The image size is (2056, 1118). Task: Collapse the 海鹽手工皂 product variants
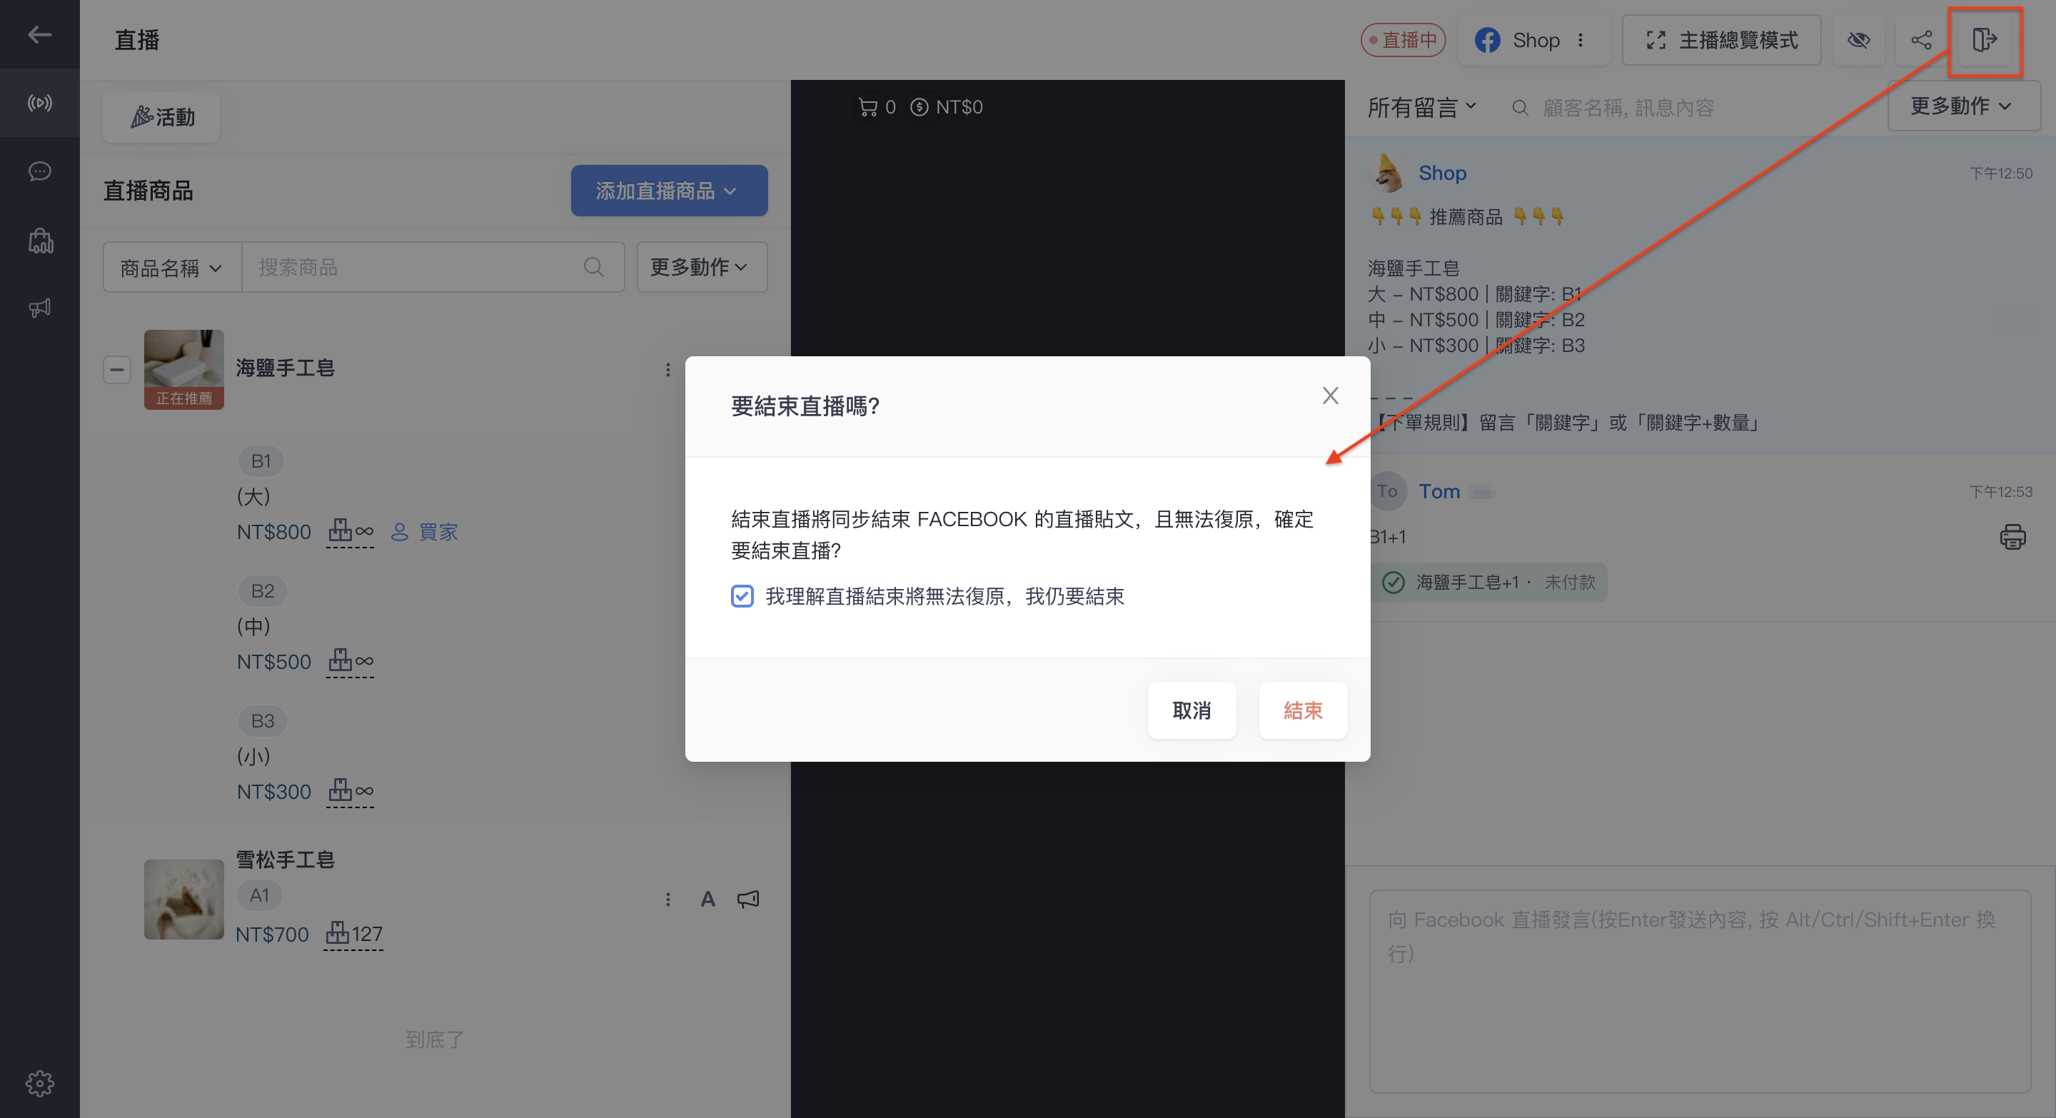click(116, 370)
